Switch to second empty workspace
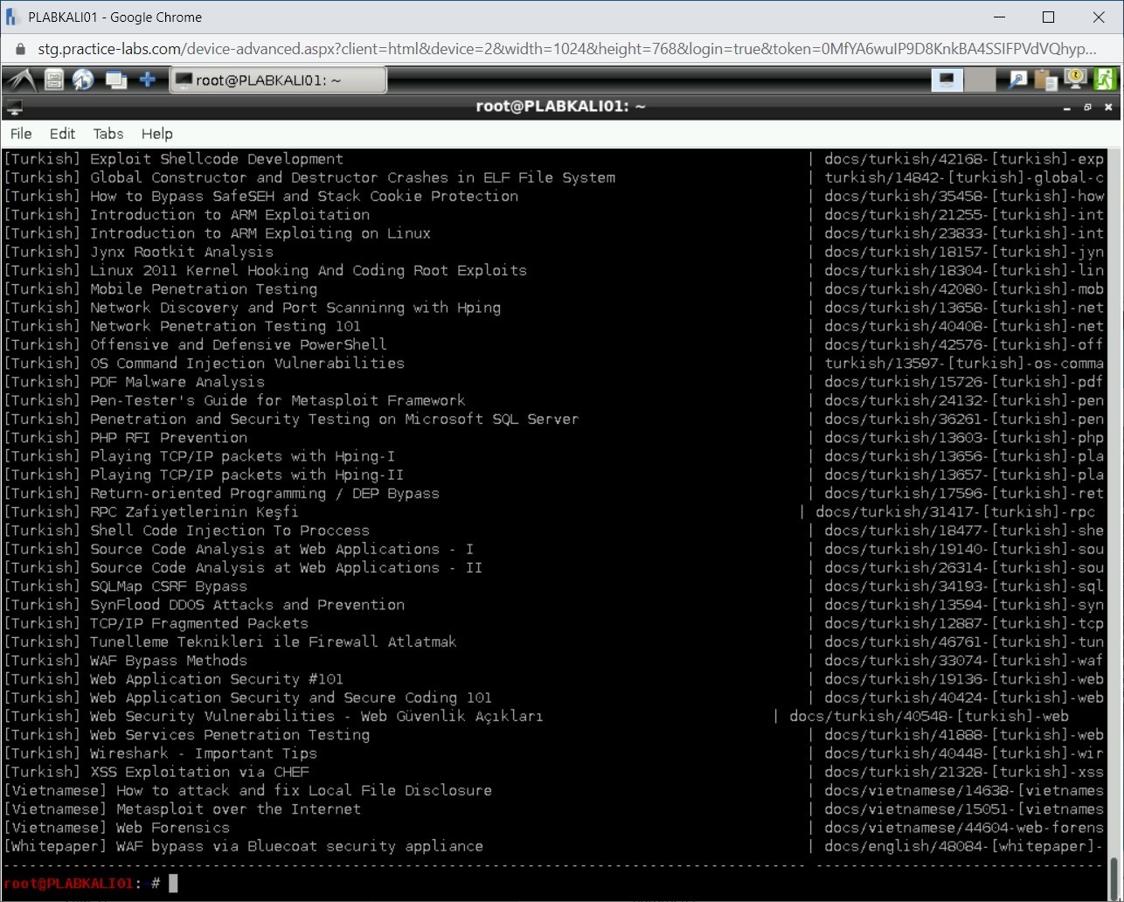This screenshot has width=1124, height=902. [980, 80]
